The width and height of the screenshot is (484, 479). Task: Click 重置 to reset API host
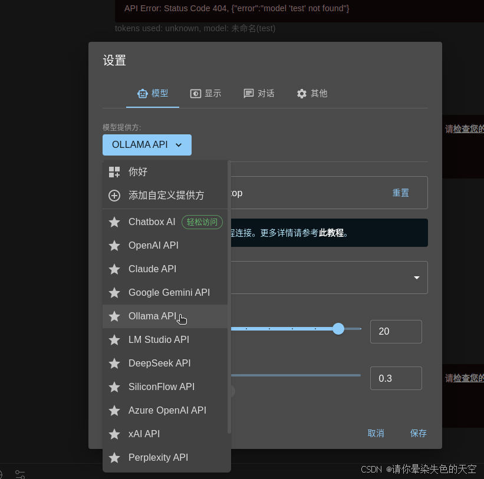pos(400,193)
